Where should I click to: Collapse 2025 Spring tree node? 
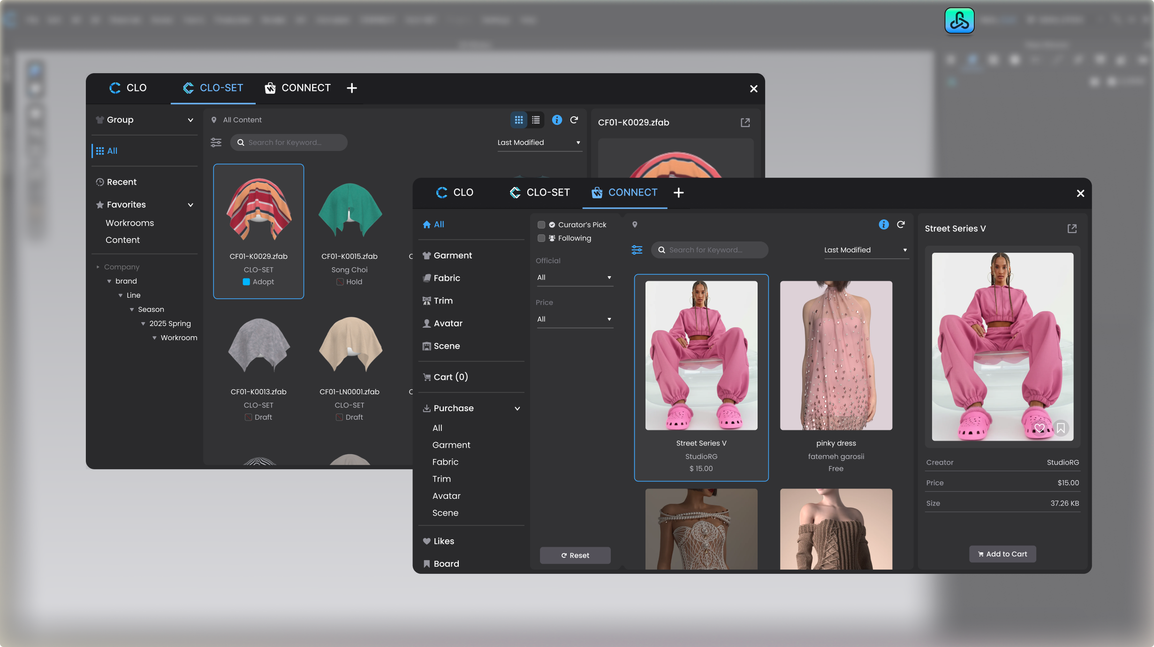143,323
